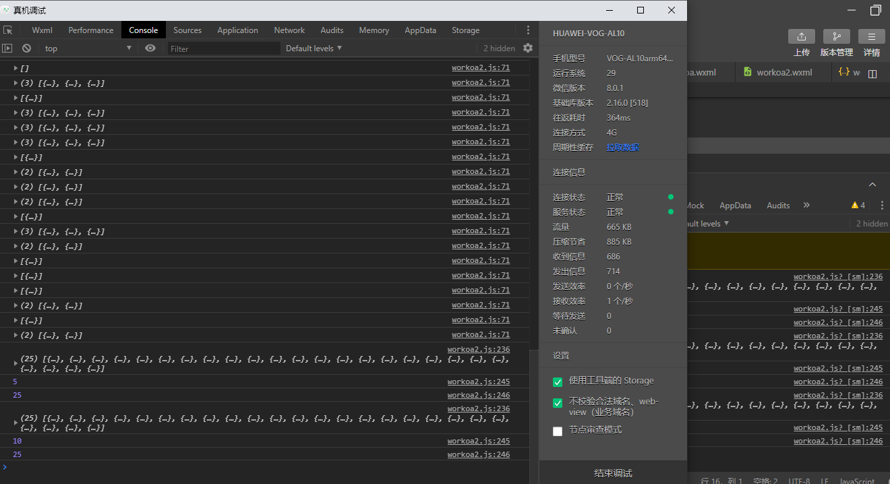The height and width of the screenshot is (484, 890).
Task: Open console settings gear
Action: [528, 48]
